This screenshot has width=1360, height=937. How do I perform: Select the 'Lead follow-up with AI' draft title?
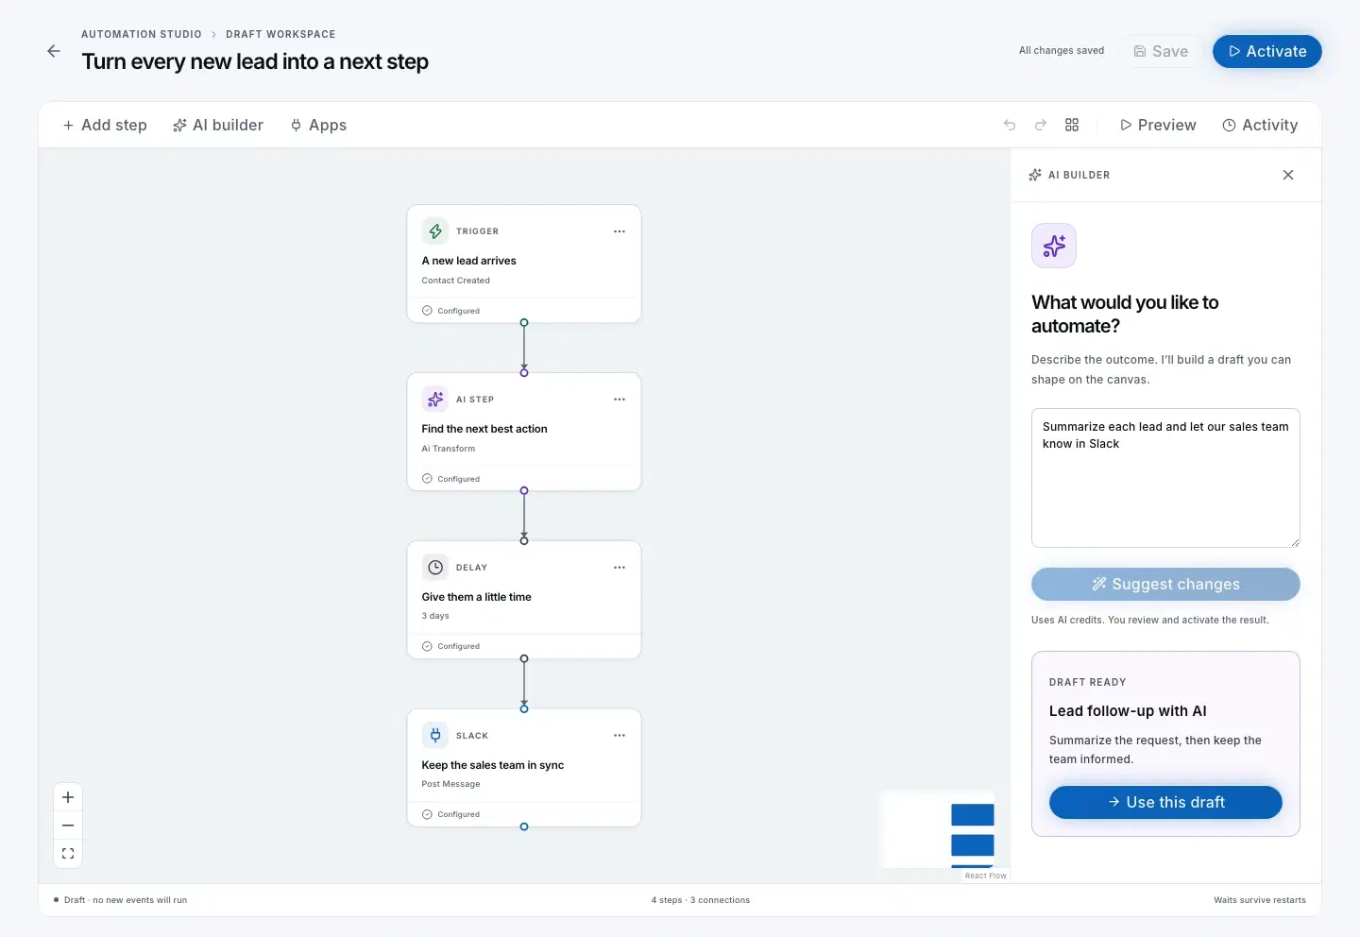[1128, 711]
